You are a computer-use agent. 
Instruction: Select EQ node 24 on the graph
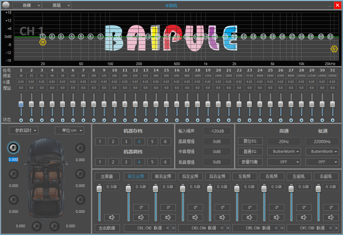(x=263, y=36)
